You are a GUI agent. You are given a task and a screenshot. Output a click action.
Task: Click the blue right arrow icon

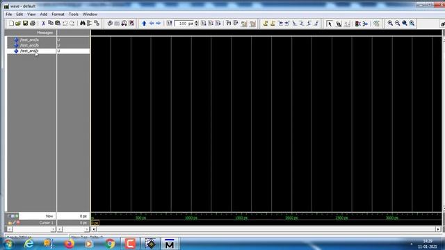[x=159, y=23]
